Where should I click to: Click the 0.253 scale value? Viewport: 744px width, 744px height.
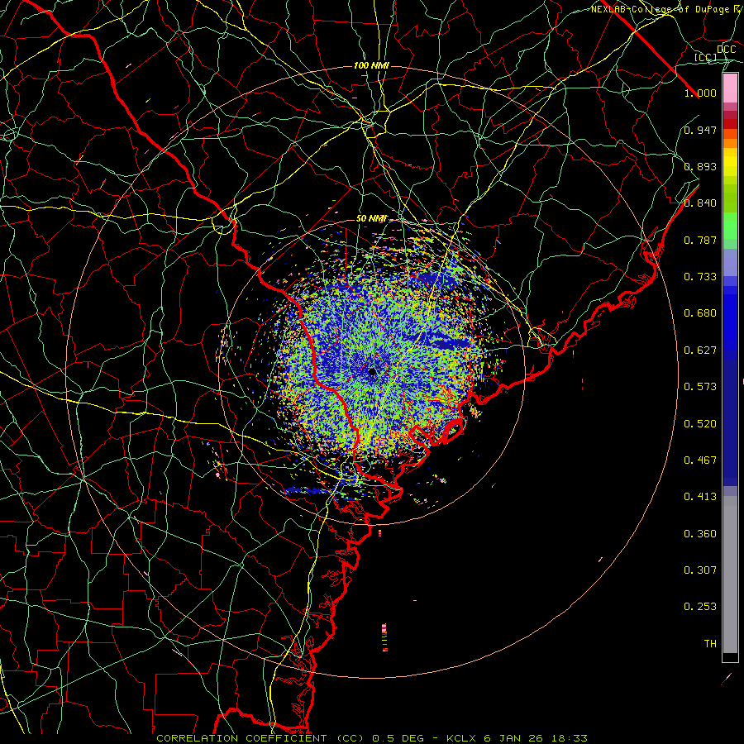[x=700, y=607]
